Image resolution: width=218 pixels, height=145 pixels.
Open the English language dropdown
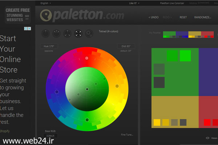[46, 3]
